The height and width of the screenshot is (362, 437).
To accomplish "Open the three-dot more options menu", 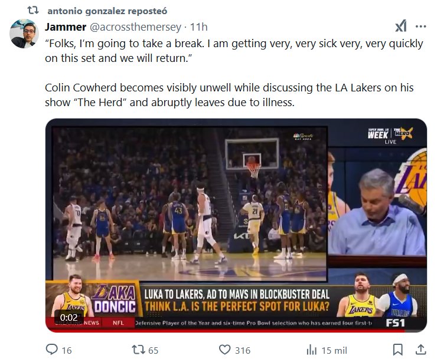I will point(420,27).
